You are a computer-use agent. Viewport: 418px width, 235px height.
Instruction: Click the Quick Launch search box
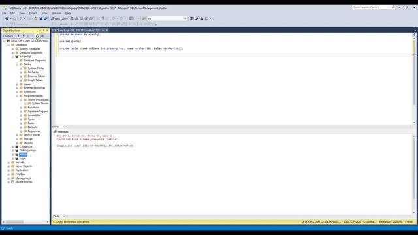(373, 7)
